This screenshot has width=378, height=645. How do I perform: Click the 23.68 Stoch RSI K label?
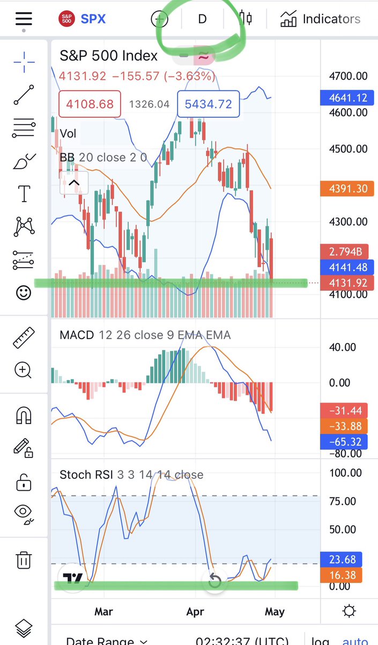[x=341, y=560]
